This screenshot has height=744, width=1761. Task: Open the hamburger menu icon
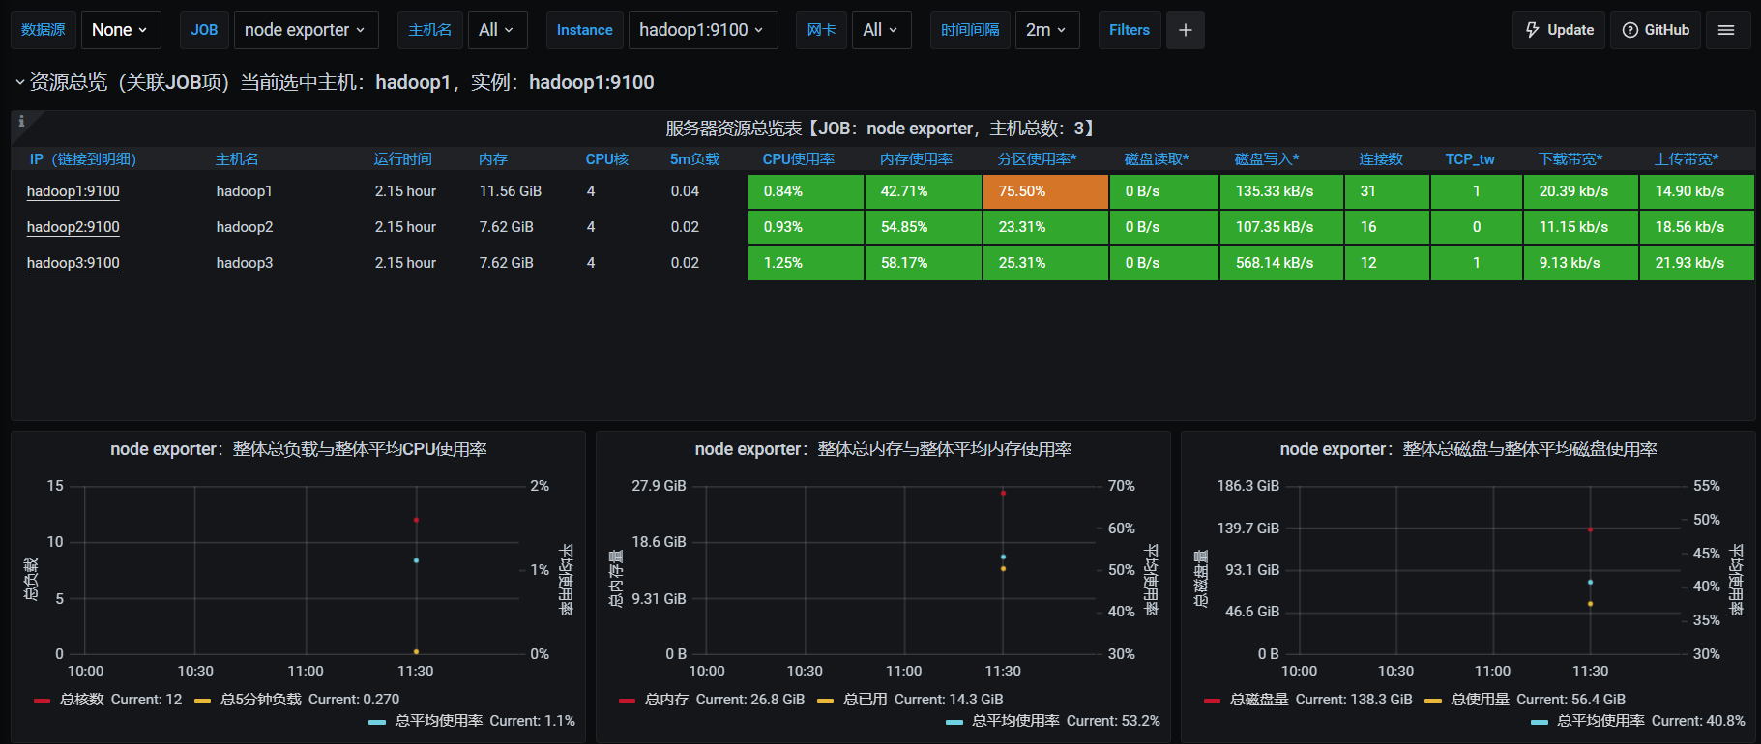click(1726, 30)
